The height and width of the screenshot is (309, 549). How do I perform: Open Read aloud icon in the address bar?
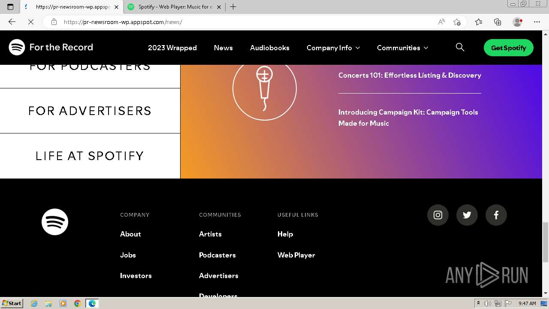click(x=441, y=22)
